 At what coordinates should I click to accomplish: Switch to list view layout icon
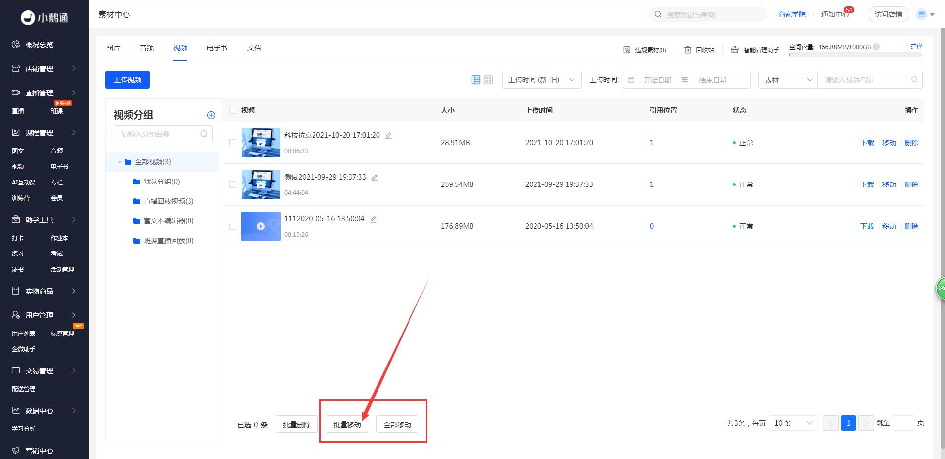pos(475,80)
